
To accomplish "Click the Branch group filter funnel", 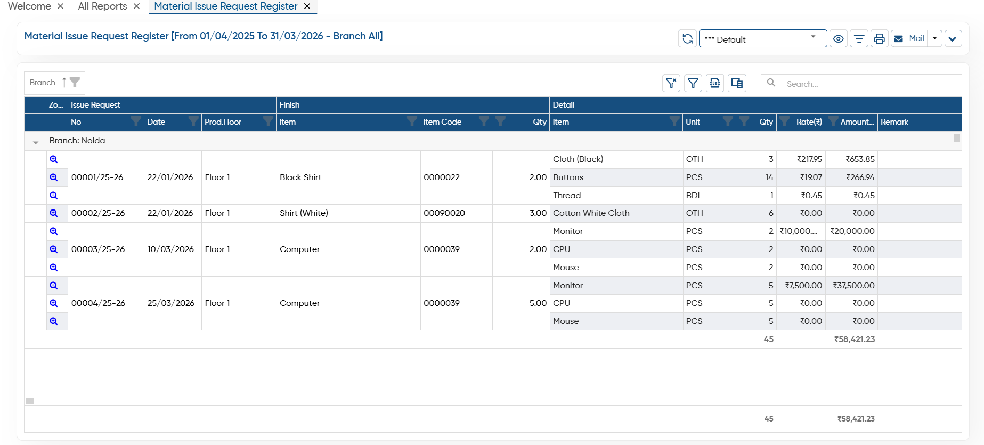I will click(75, 83).
